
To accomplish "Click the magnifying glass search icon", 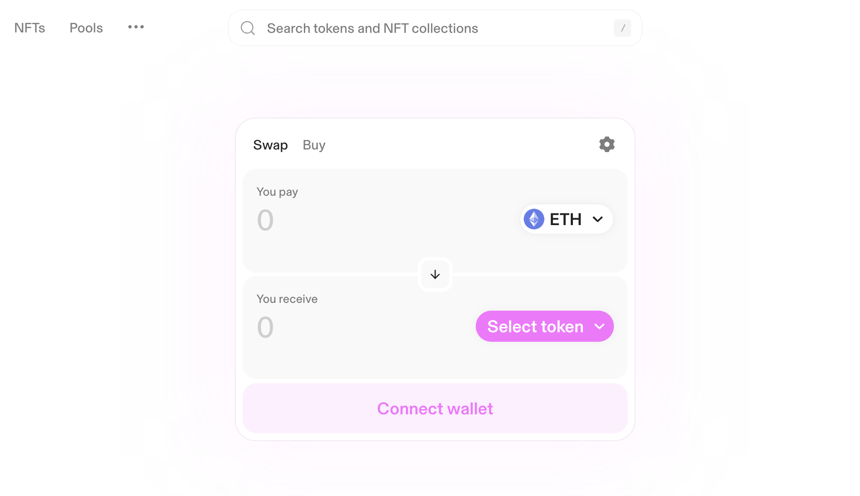I will [247, 28].
